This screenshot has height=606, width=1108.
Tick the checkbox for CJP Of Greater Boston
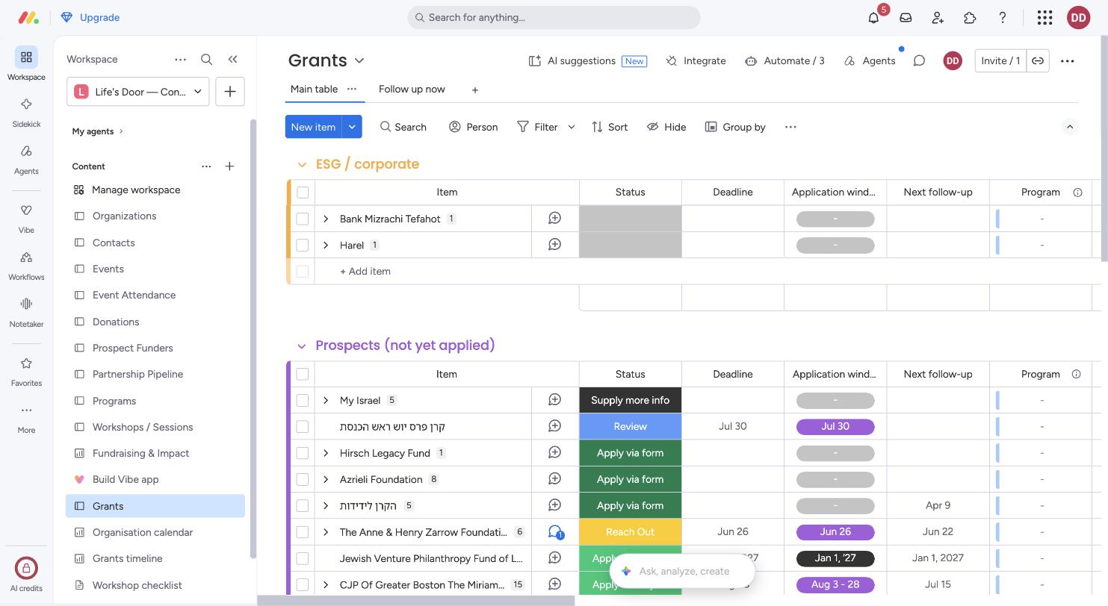click(x=303, y=584)
